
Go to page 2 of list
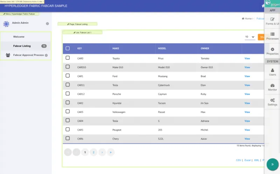(93, 152)
